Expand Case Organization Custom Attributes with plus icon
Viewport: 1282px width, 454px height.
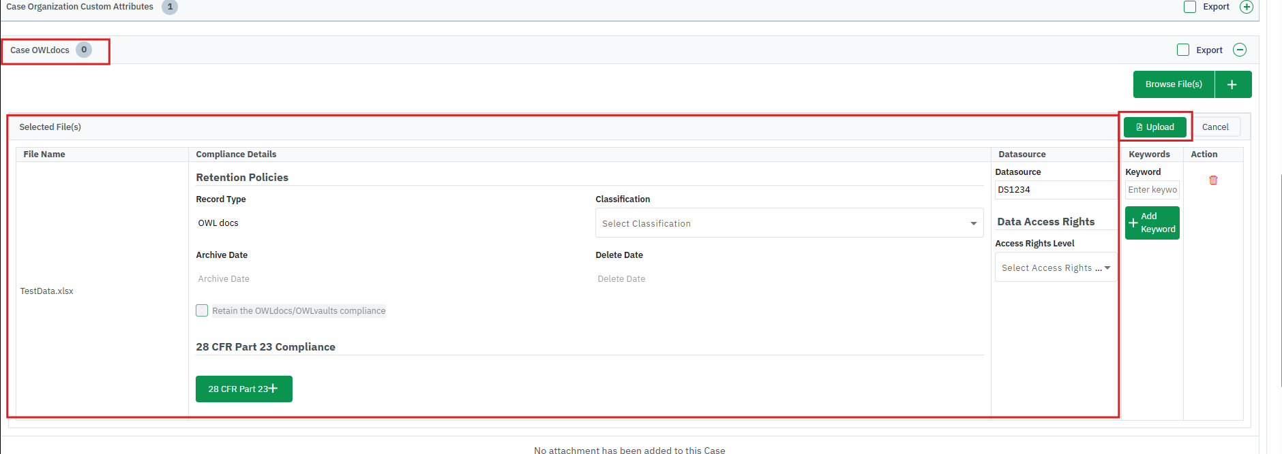[x=1246, y=7]
